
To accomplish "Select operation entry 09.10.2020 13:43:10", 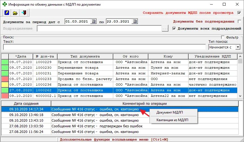I will coord(120,121).
